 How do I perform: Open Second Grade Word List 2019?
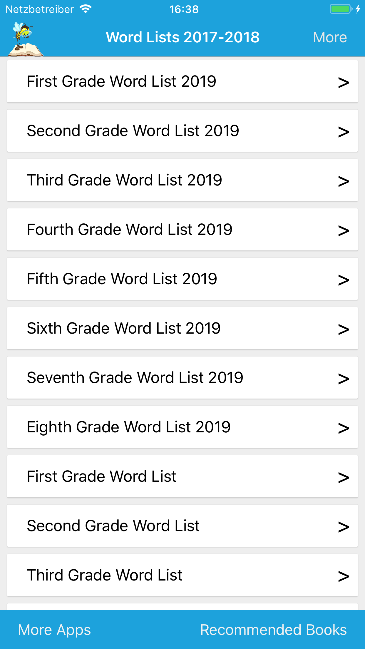[133, 131]
